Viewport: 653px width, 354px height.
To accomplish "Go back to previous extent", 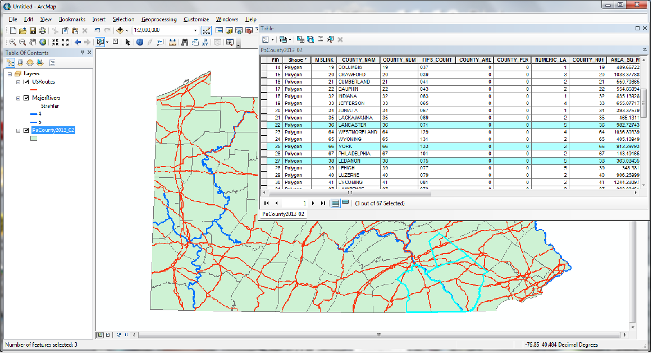I will point(78,43).
